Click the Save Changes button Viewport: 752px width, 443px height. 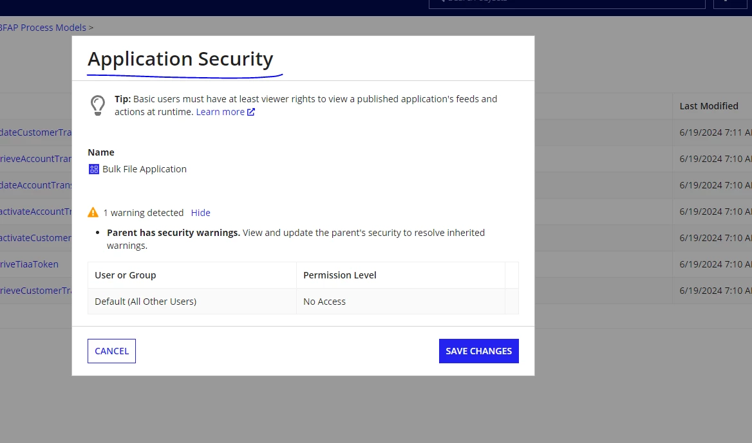478,351
